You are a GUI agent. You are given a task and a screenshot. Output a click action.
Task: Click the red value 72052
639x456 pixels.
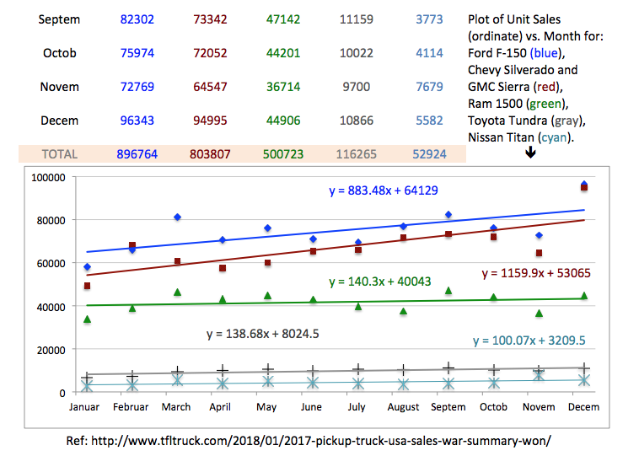pyautogui.click(x=210, y=53)
